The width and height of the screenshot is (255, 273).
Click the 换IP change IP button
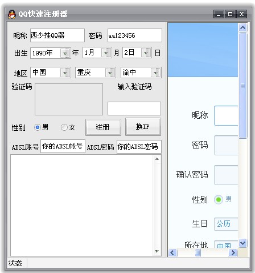coord(143,127)
